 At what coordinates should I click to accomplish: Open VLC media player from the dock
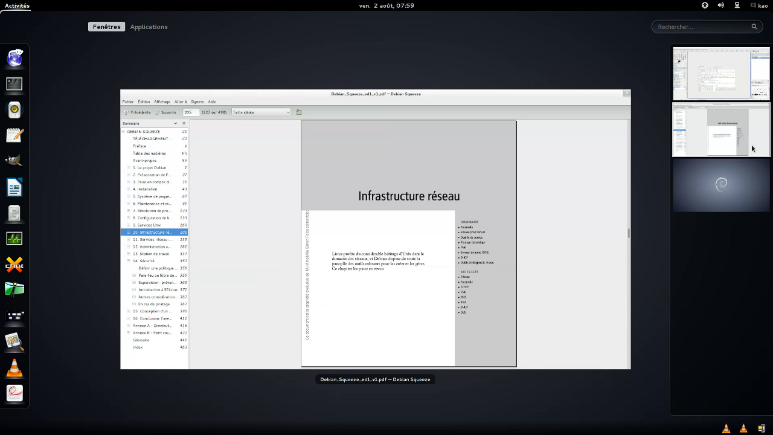(x=14, y=367)
